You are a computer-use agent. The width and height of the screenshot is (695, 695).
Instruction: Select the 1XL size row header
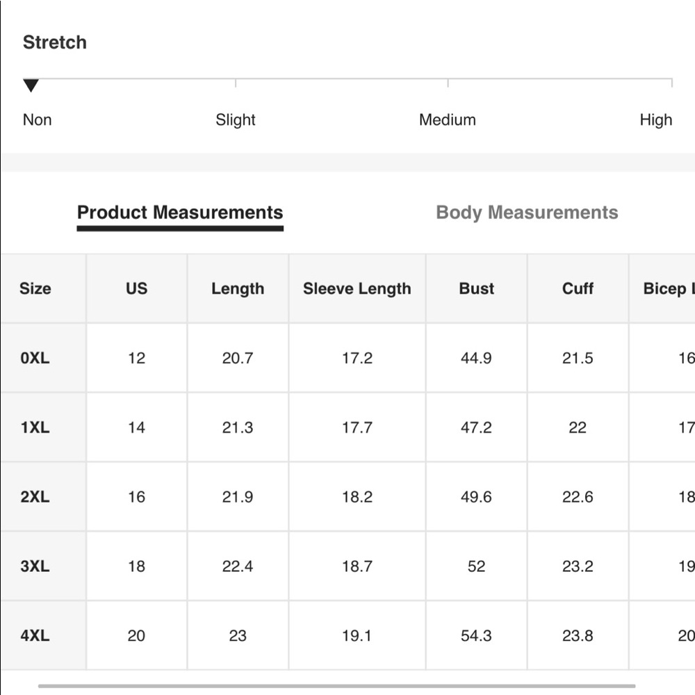pos(35,427)
